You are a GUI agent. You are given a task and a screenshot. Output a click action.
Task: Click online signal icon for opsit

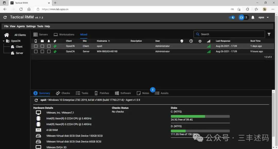[209, 46]
